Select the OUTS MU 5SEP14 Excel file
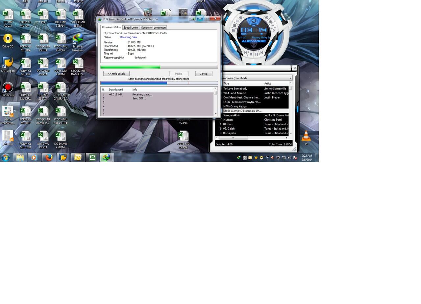 (x=183, y=139)
